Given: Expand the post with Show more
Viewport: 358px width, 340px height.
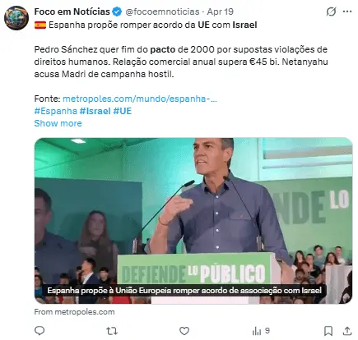Looking at the screenshot, I should (58, 123).
